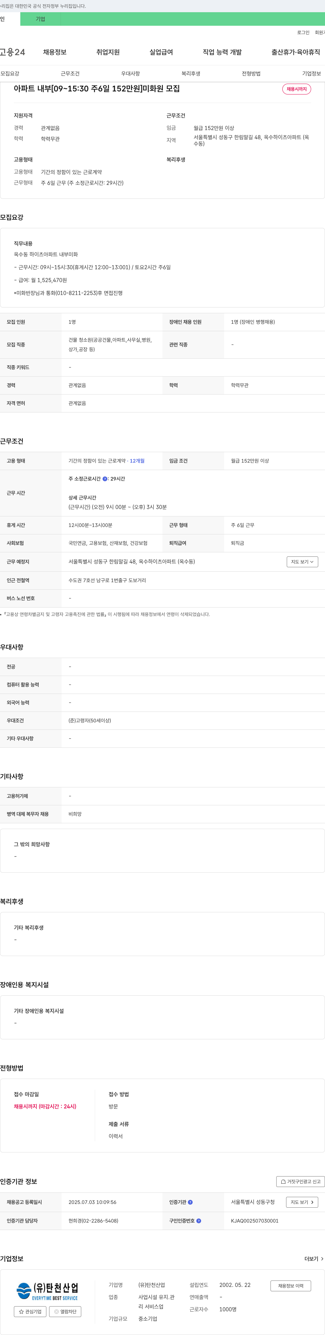Click the founding date 2002. 05. 22
The width and height of the screenshot is (325, 1335).
[x=235, y=1285]
